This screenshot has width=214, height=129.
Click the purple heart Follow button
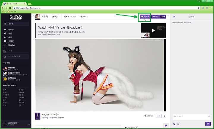tap(145, 17)
